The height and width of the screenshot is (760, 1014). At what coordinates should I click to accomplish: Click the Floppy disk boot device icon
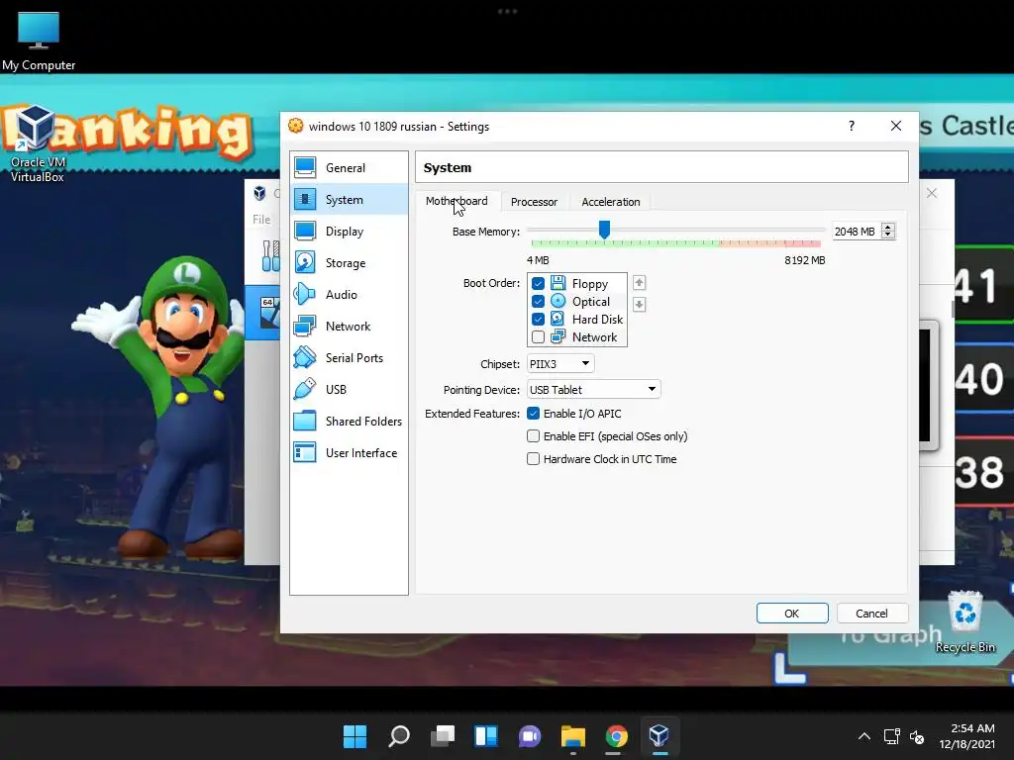point(558,283)
